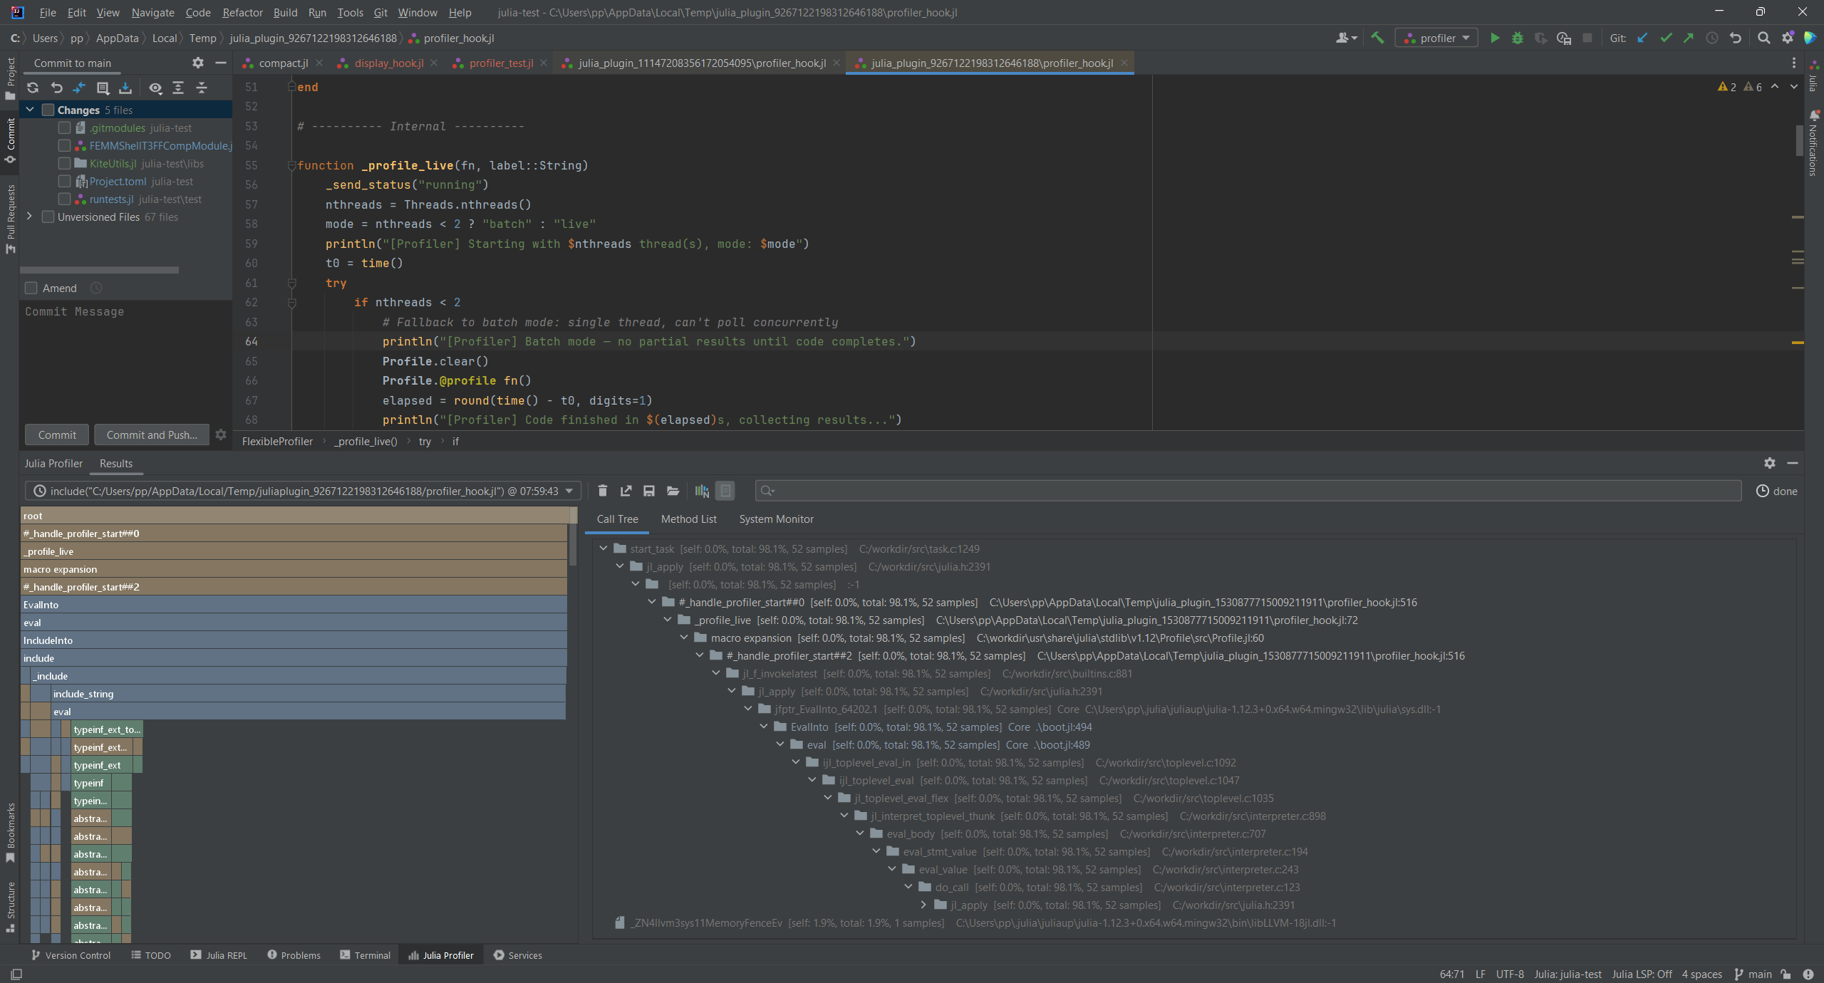Click the Git update project arrow
The image size is (1824, 983).
tap(1642, 38)
